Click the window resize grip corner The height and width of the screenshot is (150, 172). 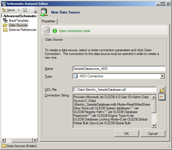click(x=169, y=147)
